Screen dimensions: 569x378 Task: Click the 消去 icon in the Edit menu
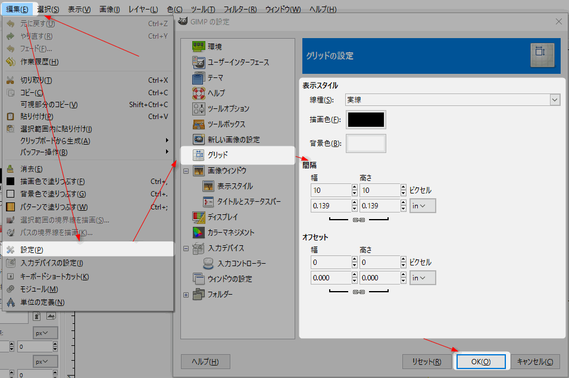point(11,169)
